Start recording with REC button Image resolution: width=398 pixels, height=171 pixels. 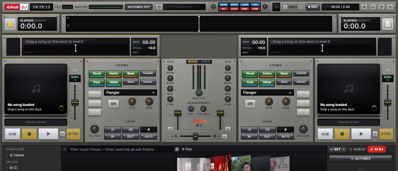[x=313, y=7]
